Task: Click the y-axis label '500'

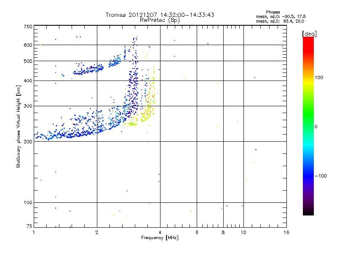Action: 28,61
